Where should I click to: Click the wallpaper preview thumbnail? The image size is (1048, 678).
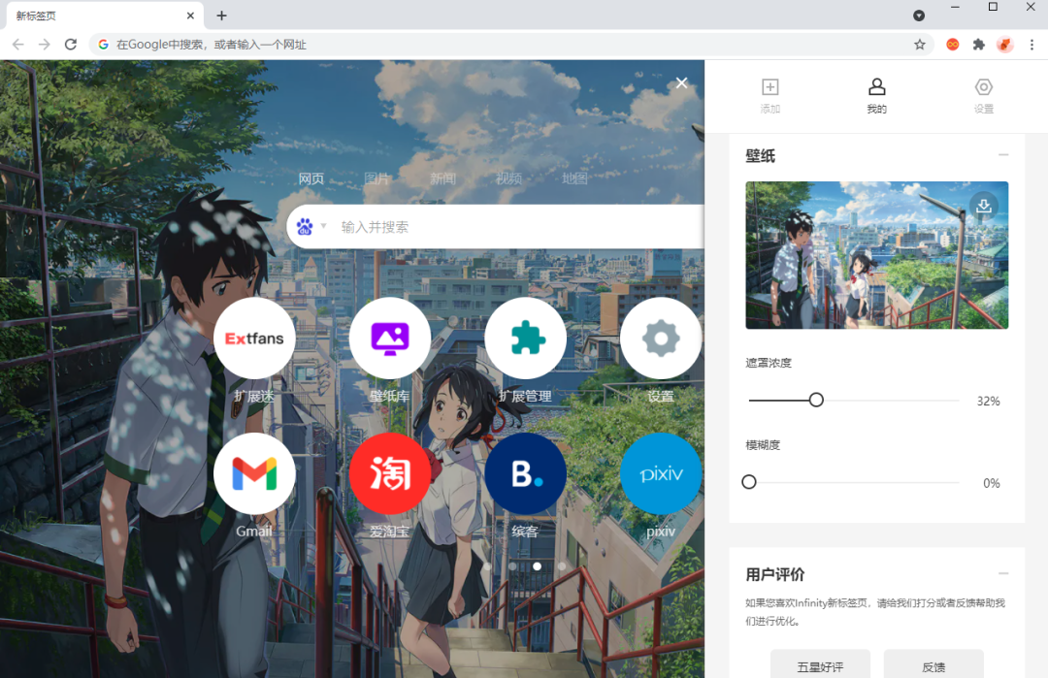pos(877,255)
